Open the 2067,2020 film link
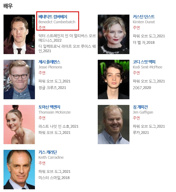Image resolution: width=176 pixels, height=192 pixels. click(142, 88)
